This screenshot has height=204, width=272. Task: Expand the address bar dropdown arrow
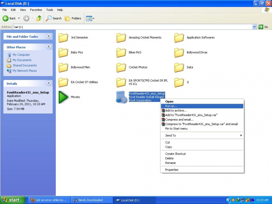[254, 27]
